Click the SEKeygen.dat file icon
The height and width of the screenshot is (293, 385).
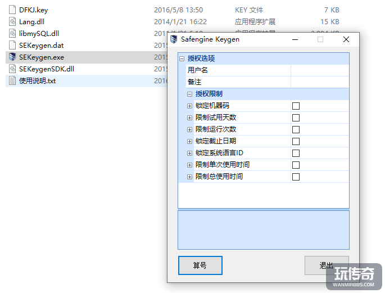pos(12,45)
